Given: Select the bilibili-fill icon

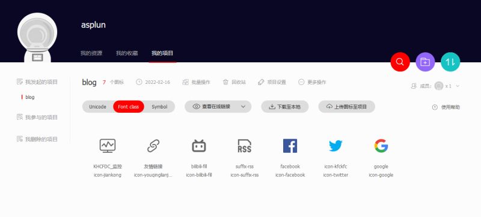Looking at the screenshot, I should pyautogui.click(x=199, y=146).
